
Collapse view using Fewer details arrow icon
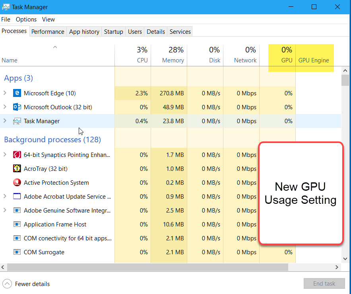(7, 284)
